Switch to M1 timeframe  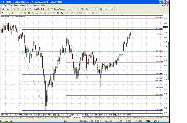(x=68, y=13)
